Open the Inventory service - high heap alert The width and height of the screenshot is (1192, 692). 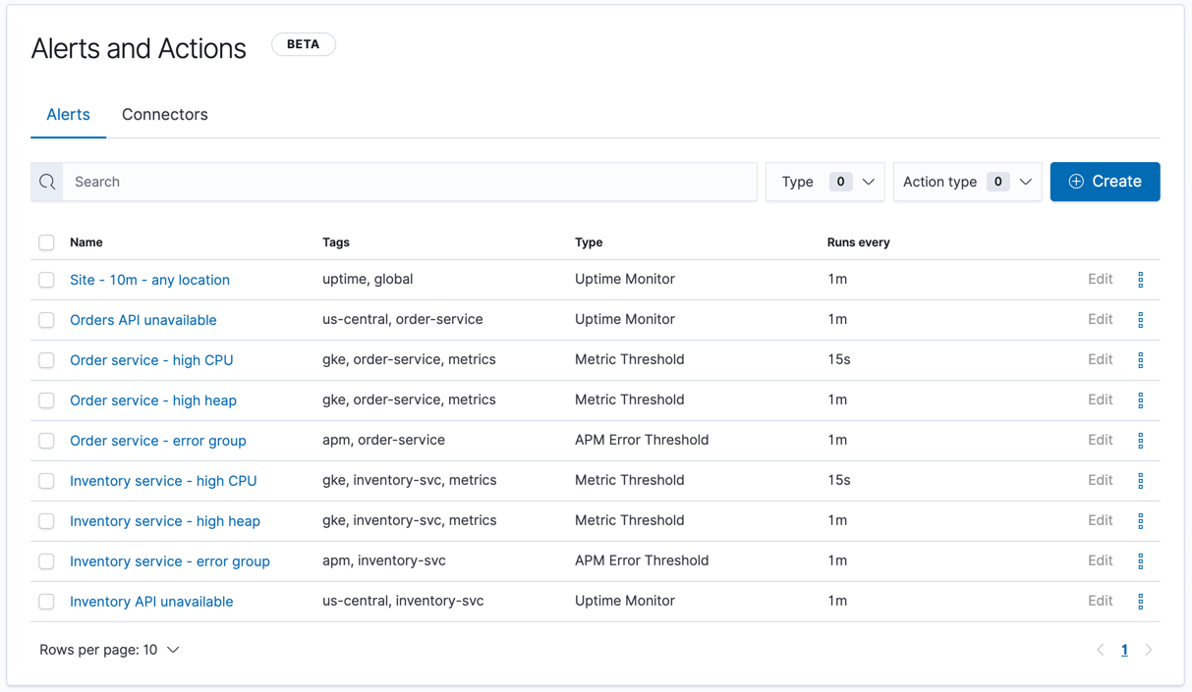[x=164, y=520]
